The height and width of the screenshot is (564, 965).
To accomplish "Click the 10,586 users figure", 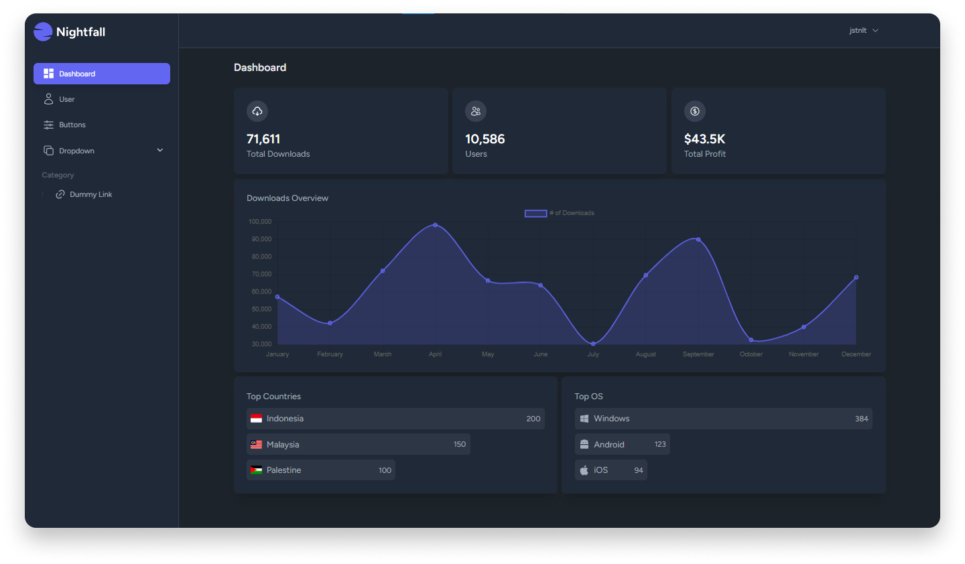I will [485, 139].
